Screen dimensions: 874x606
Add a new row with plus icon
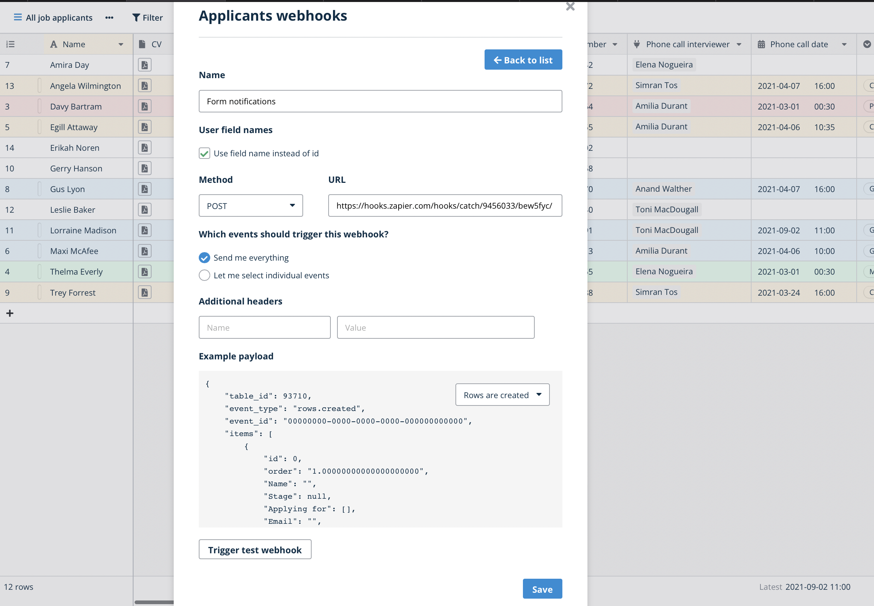[10, 313]
